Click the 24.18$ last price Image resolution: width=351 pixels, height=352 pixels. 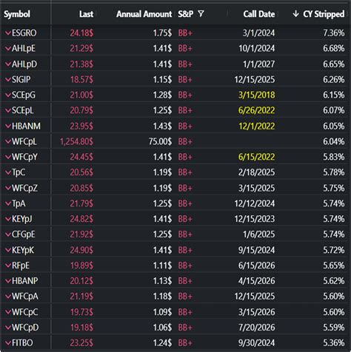pyautogui.click(x=81, y=33)
